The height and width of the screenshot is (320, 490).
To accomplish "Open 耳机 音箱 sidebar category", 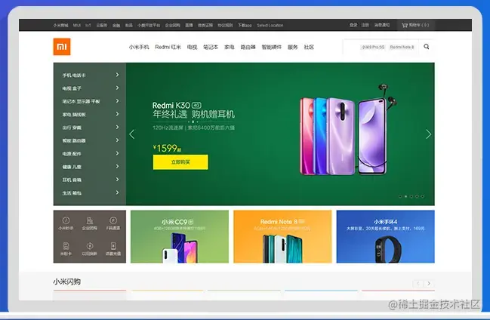I will point(90,180).
